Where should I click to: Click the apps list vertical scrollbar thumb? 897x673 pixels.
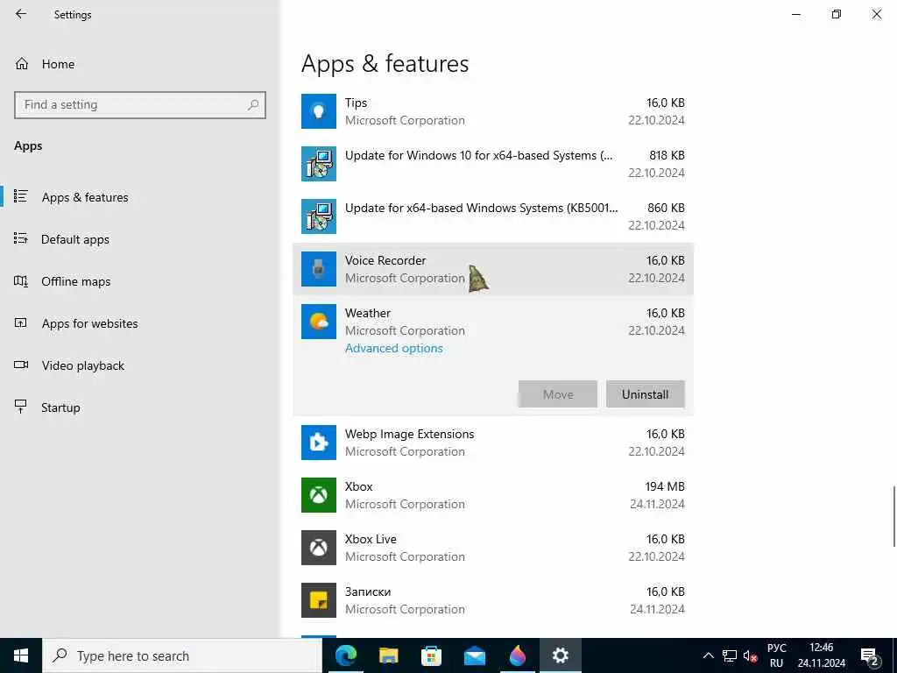(894, 516)
